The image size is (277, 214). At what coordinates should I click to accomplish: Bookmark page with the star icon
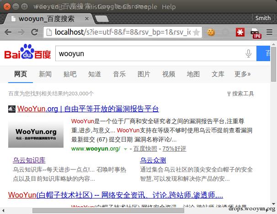pos(196,32)
